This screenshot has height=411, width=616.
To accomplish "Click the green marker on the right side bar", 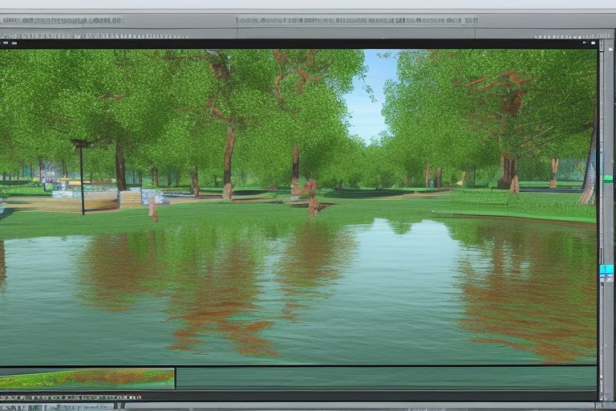I will [x=608, y=179].
